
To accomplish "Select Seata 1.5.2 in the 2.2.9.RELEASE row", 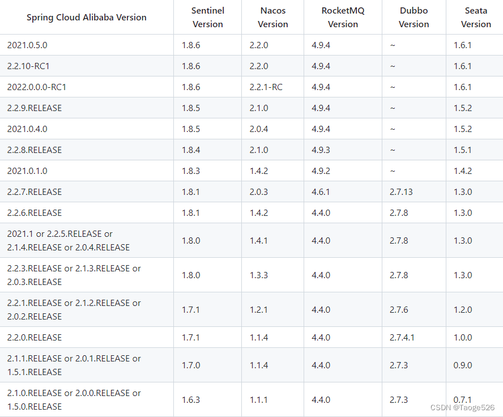I will (463, 108).
